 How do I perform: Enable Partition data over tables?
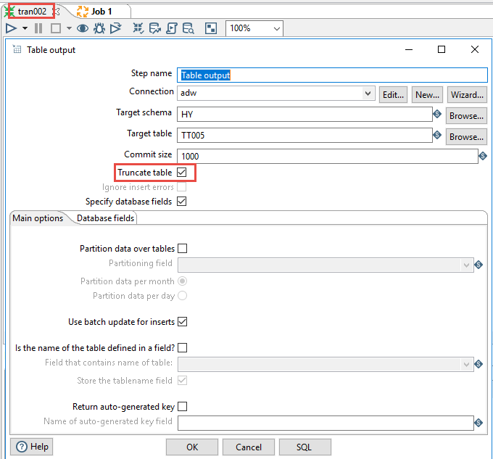point(182,249)
